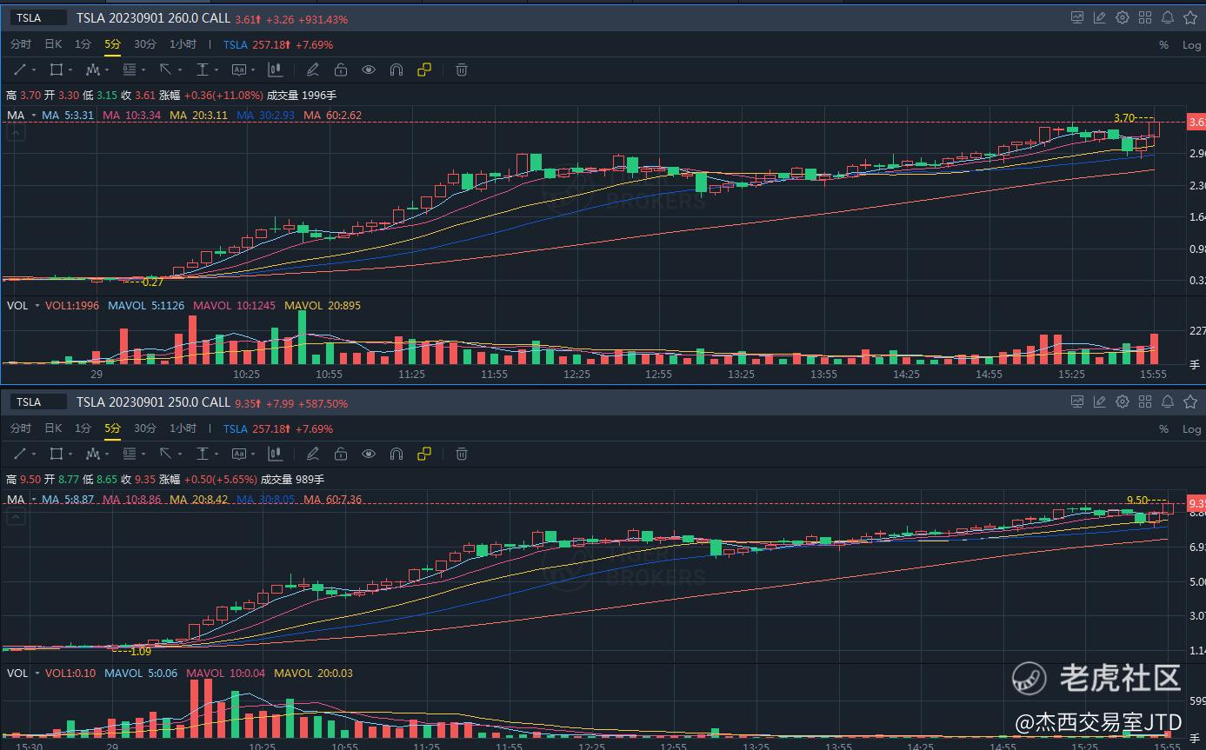Toggle Log scale in 250.0 CALL chart
This screenshot has width=1206, height=750.
click(1191, 429)
